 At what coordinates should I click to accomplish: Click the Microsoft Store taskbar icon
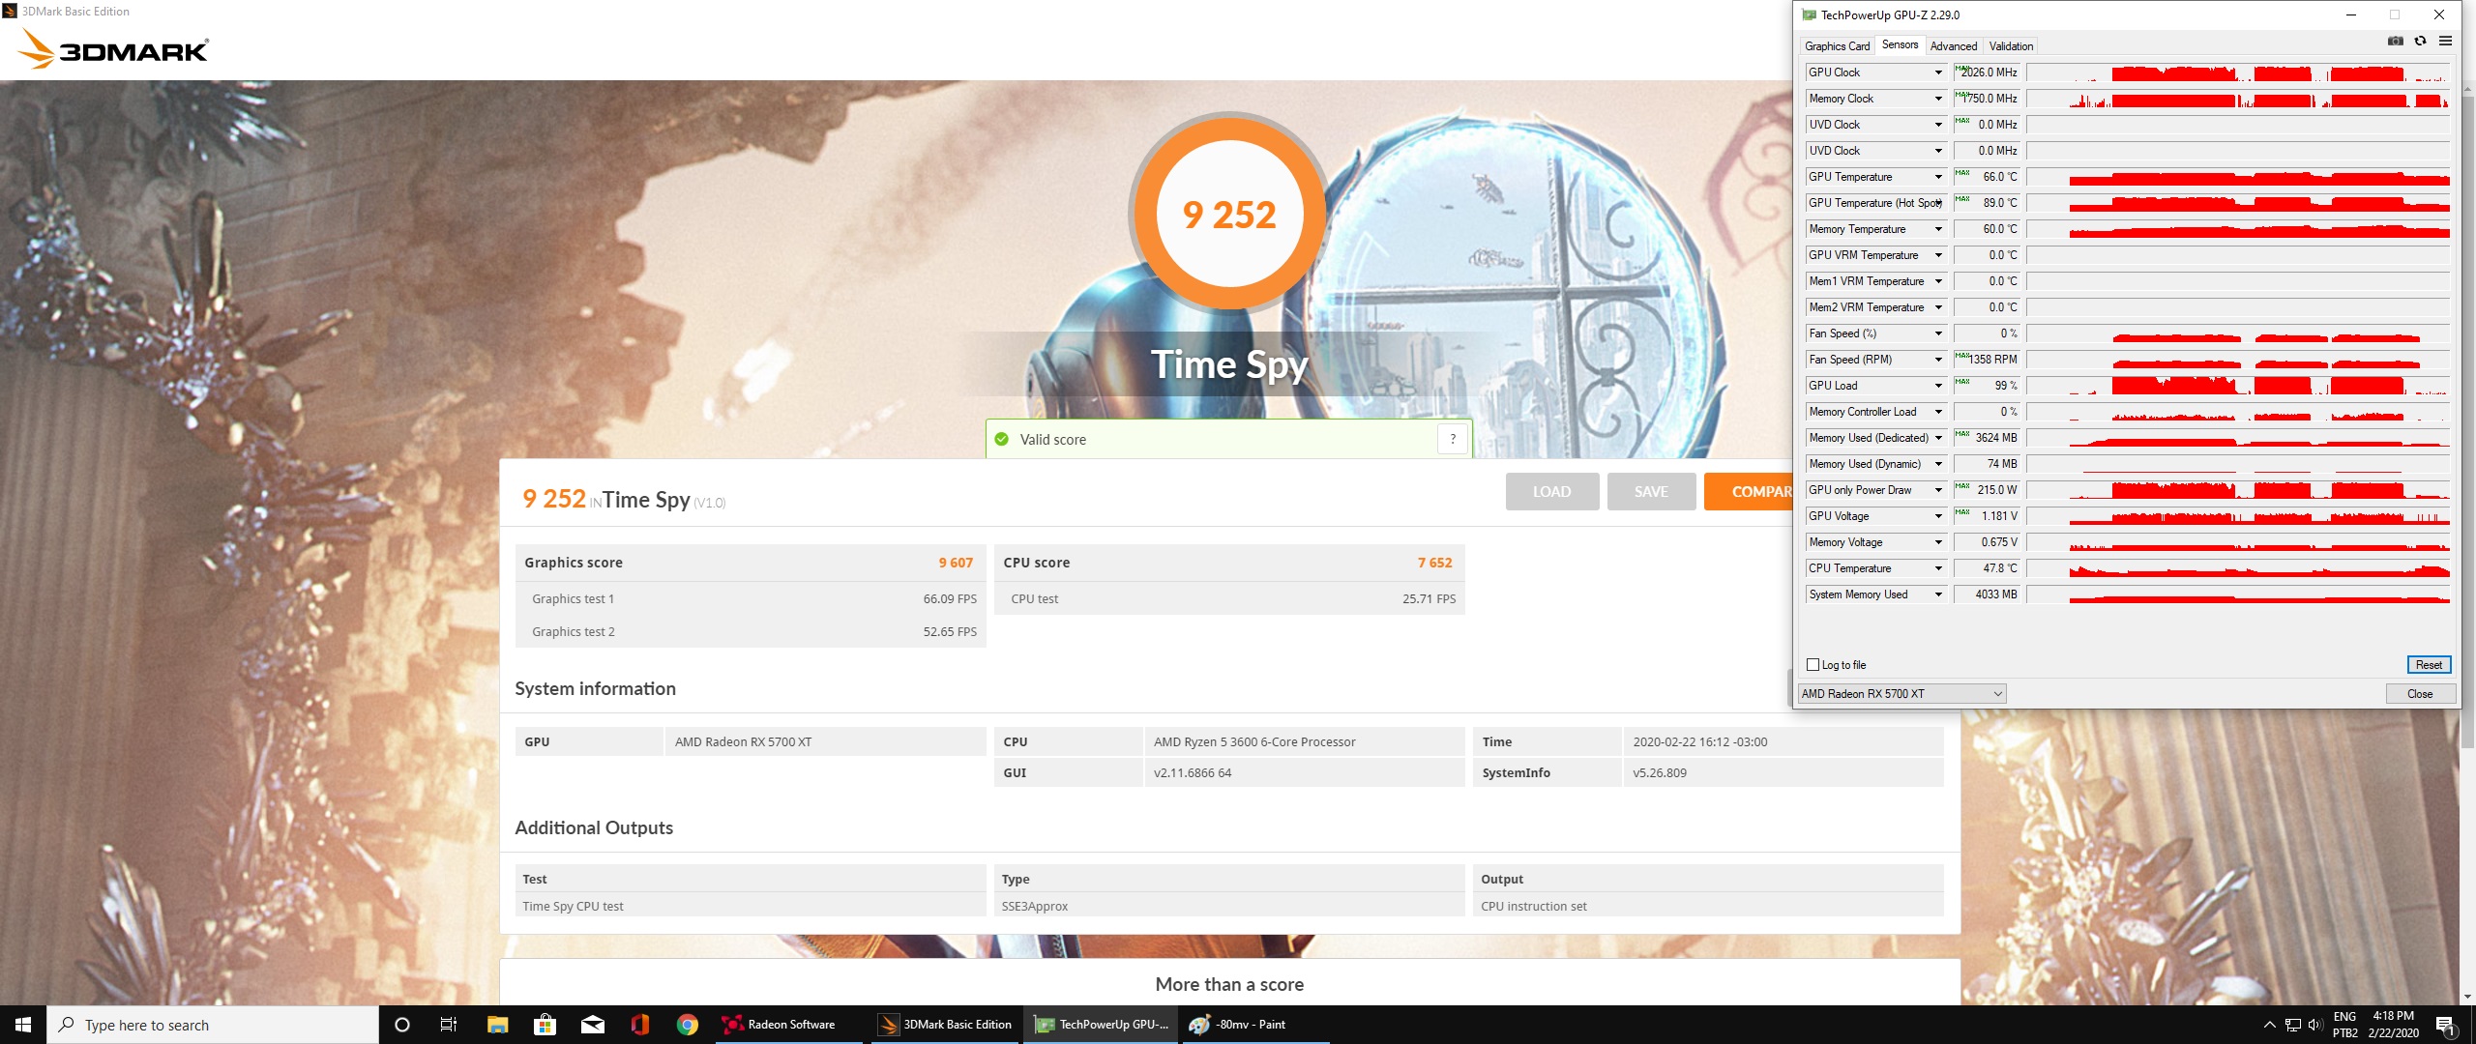545,1025
